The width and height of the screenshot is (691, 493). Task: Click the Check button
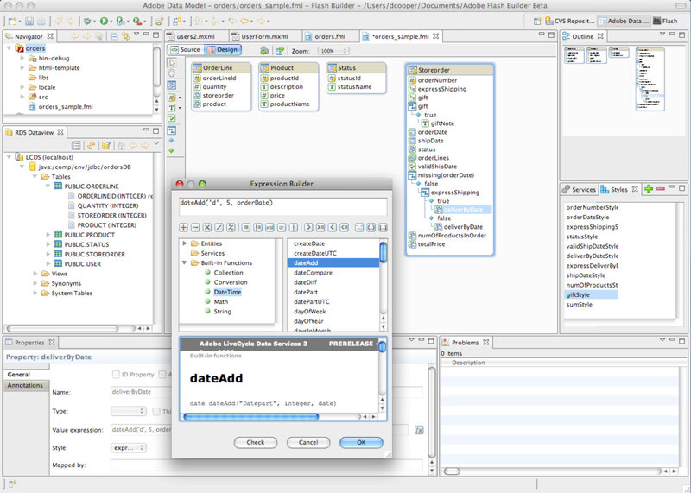point(256,442)
